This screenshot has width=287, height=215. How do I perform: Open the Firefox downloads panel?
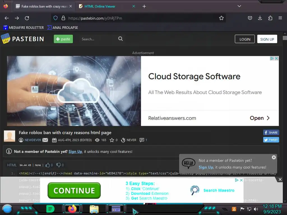(x=260, y=18)
